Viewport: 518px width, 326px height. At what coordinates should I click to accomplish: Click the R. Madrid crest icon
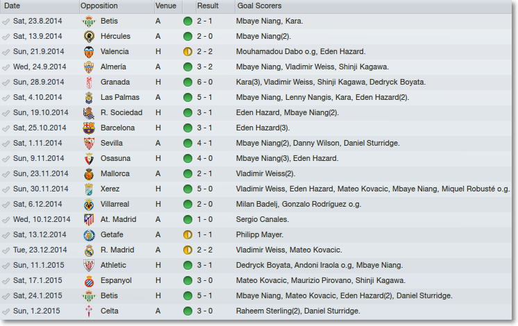(89, 250)
